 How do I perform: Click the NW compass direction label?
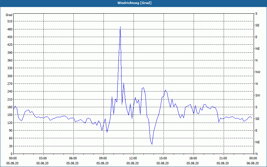click(x=258, y=72)
